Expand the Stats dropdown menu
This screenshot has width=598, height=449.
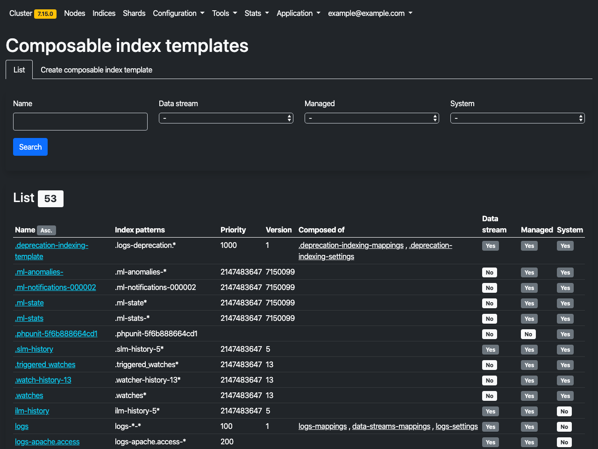point(256,13)
